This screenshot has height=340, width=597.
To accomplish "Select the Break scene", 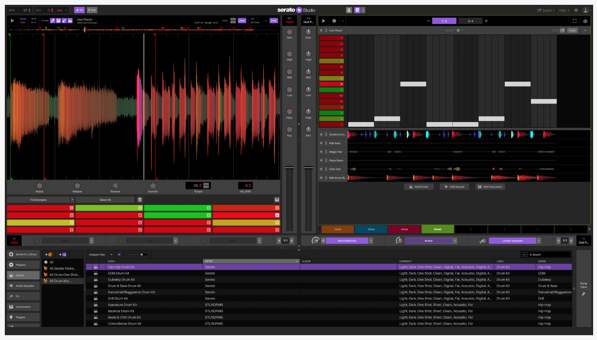I will pyautogui.click(x=437, y=229).
